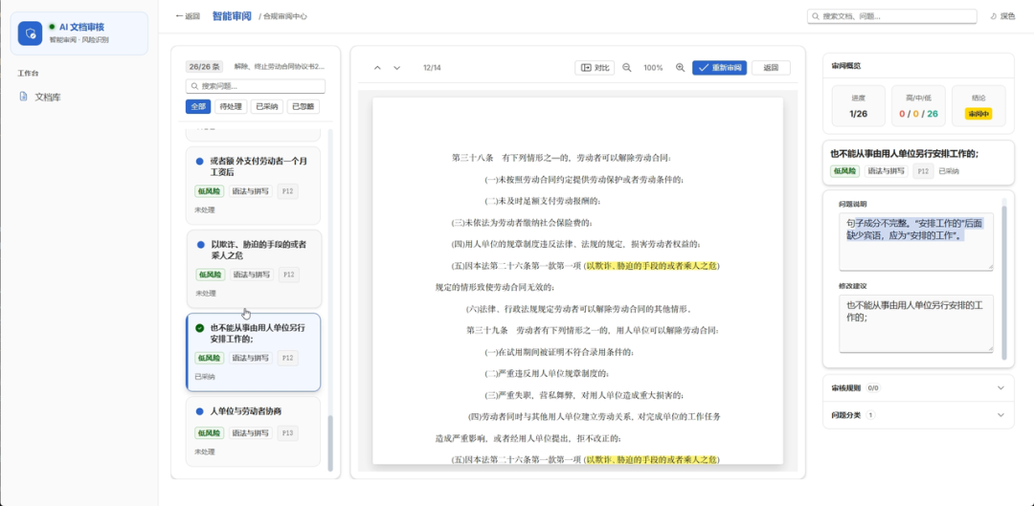This screenshot has width=1034, height=506.
Task: Click the 重新审阅 button
Action: click(x=719, y=67)
